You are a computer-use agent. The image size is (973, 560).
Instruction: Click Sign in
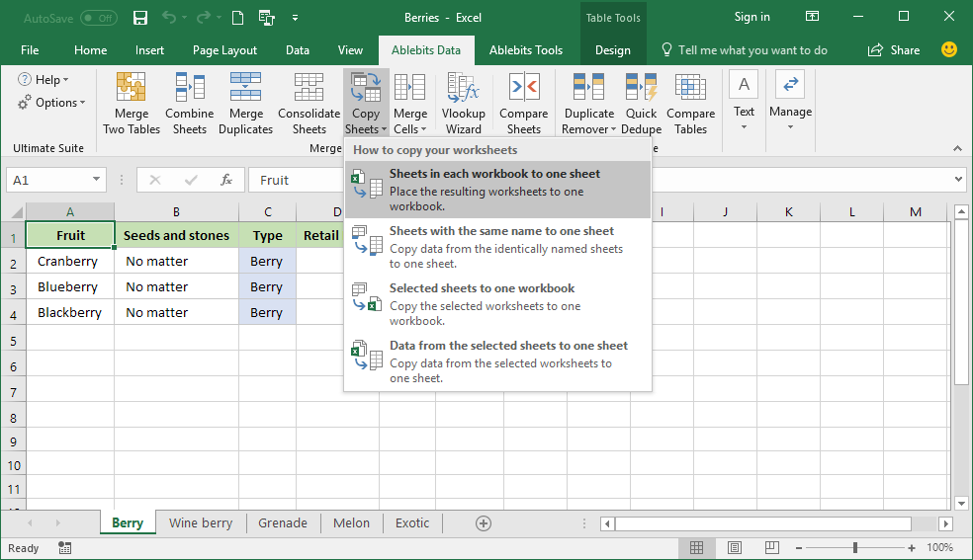pyautogui.click(x=752, y=17)
